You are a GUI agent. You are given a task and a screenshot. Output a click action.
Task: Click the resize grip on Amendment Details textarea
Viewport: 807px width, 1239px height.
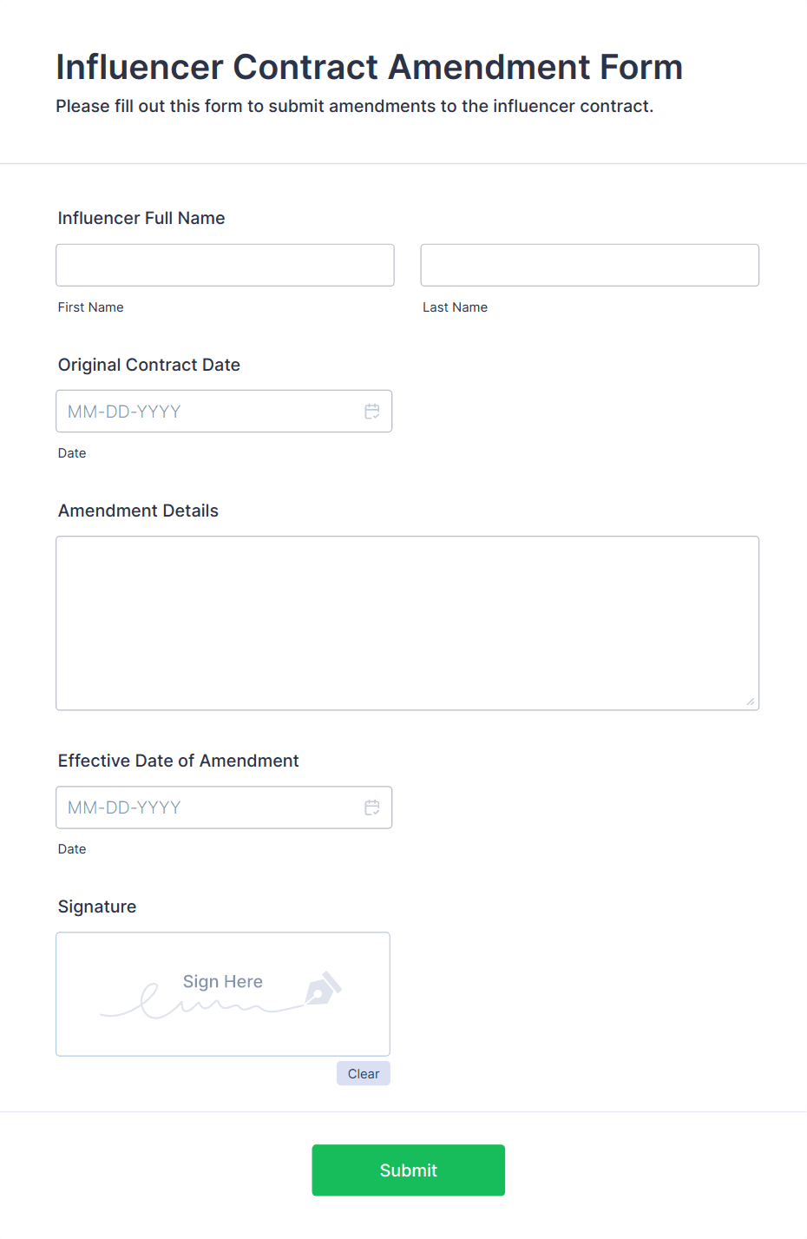751,702
